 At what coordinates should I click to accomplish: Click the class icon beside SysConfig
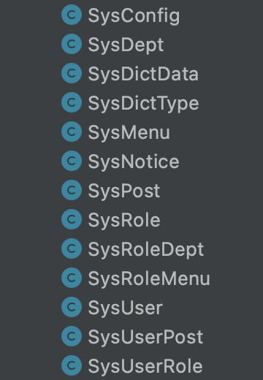click(72, 15)
